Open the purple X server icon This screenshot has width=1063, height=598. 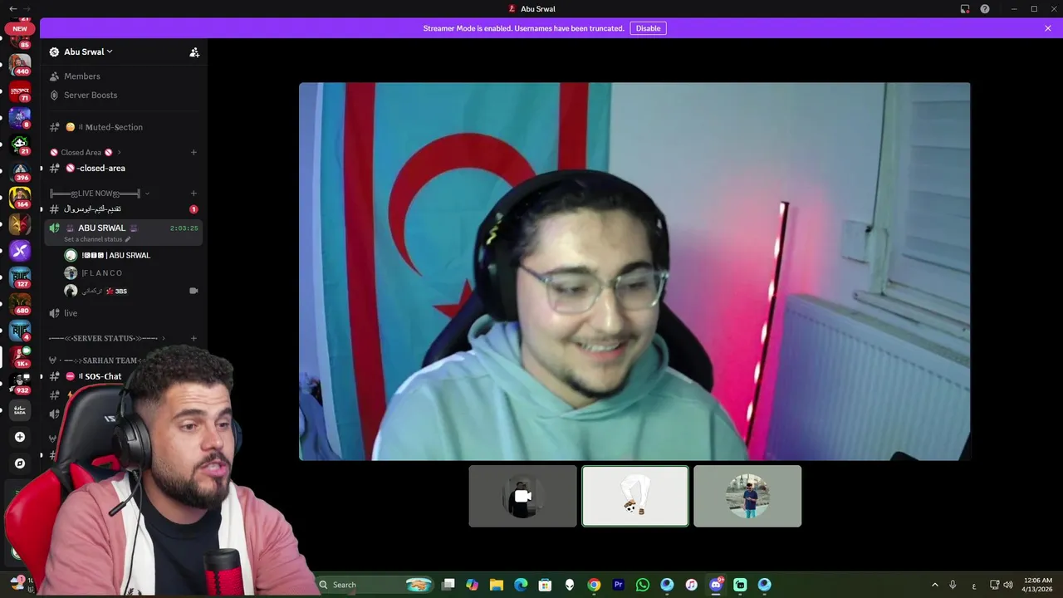(x=20, y=250)
